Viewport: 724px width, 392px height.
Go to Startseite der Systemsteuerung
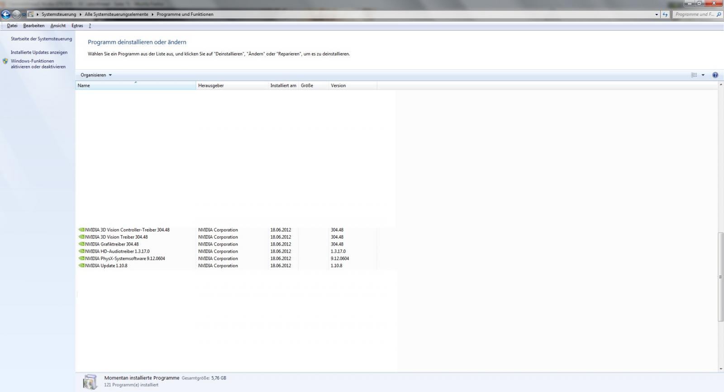[x=41, y=39]
